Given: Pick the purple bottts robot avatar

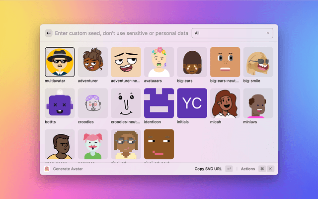Looking at the screenshot, I should (60, 103).
